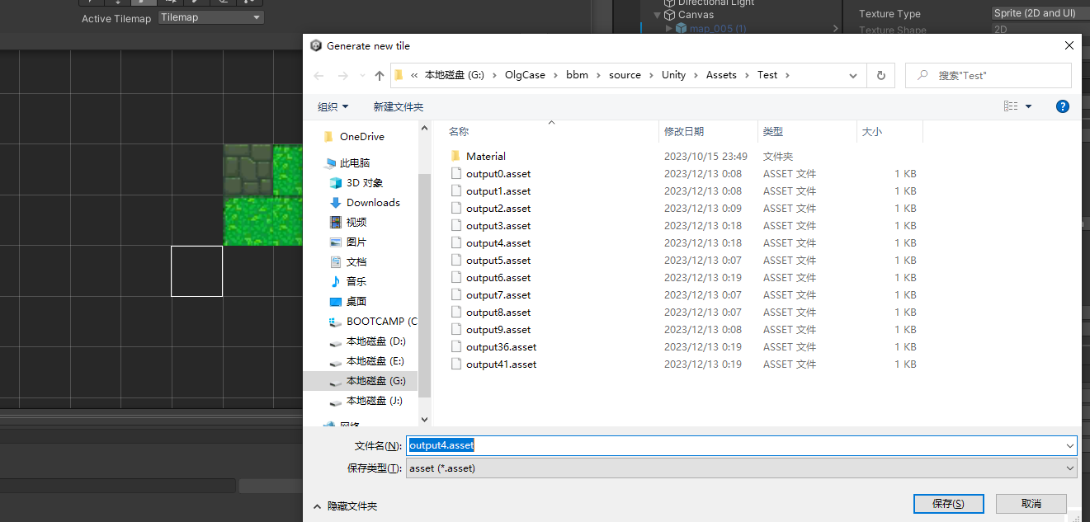Click source in the address path
This screenshot has height=522, width=1090.
click(x=625, y=75)
